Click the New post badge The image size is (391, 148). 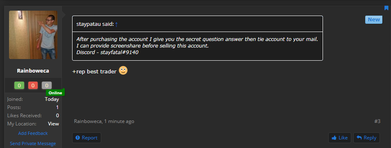click(374, 20)
